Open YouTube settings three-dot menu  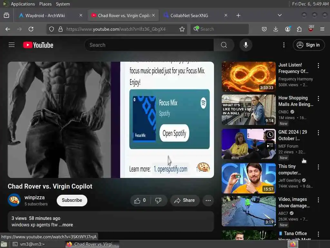click(284, 45)
